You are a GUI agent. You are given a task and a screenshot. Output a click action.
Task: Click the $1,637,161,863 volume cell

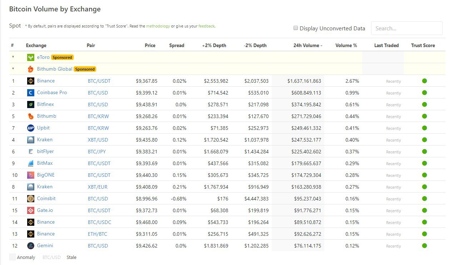click(x=304, y=81)
